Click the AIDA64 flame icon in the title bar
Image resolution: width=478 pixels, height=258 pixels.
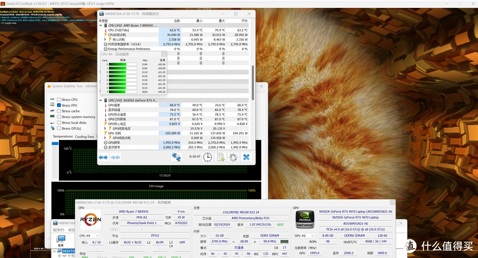tap(49, 86)
